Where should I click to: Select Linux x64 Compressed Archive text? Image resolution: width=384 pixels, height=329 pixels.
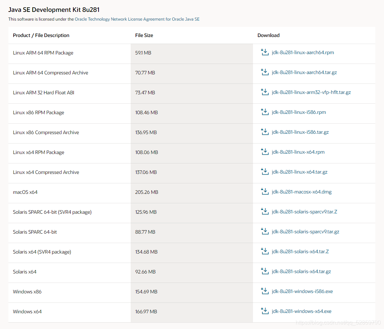click(x=46, y=172)
